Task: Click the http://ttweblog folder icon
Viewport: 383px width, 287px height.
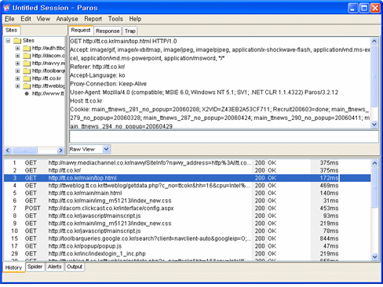Action: (27, 86)
